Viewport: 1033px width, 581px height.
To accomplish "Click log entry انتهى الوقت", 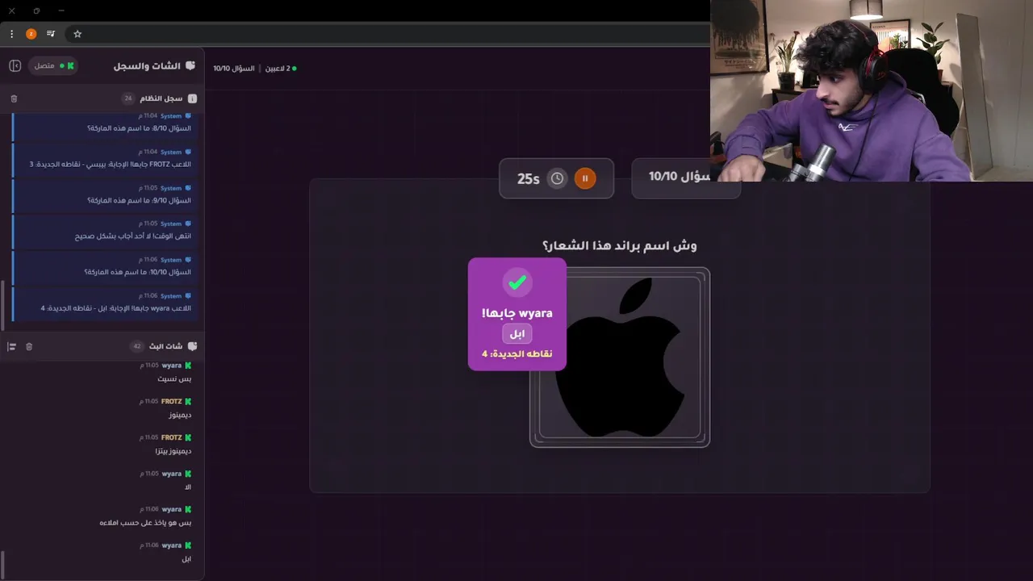I will click(106, 232).
